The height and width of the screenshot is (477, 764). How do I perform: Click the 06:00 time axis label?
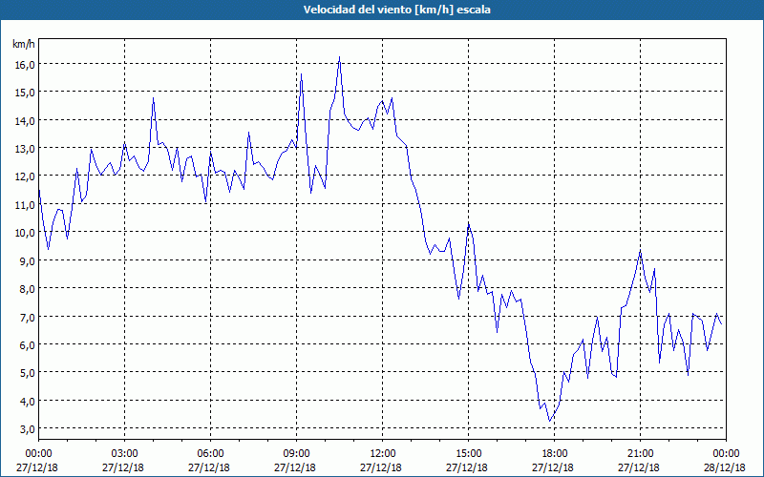[210, 454]
